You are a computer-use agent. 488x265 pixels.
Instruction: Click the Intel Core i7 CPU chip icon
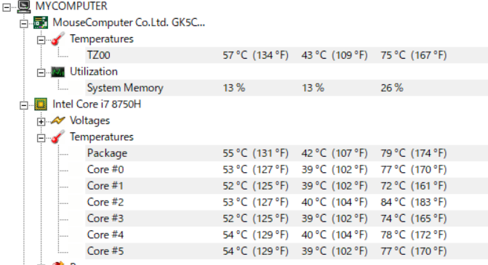pos(41,105)
